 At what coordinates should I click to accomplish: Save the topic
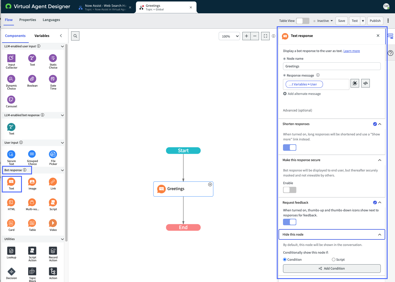pyautogui.click(x=342, y=21)
